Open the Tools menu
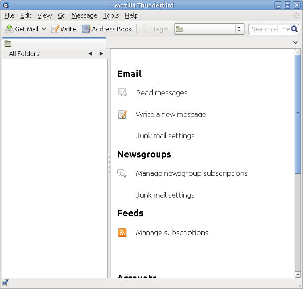The image size is (303, 289). point(111,15)
